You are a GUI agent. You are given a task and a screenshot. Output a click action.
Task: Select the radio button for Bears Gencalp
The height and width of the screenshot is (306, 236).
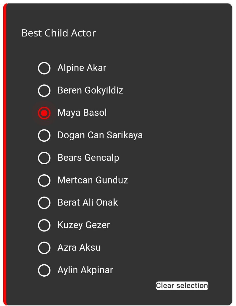pos(44,158)
